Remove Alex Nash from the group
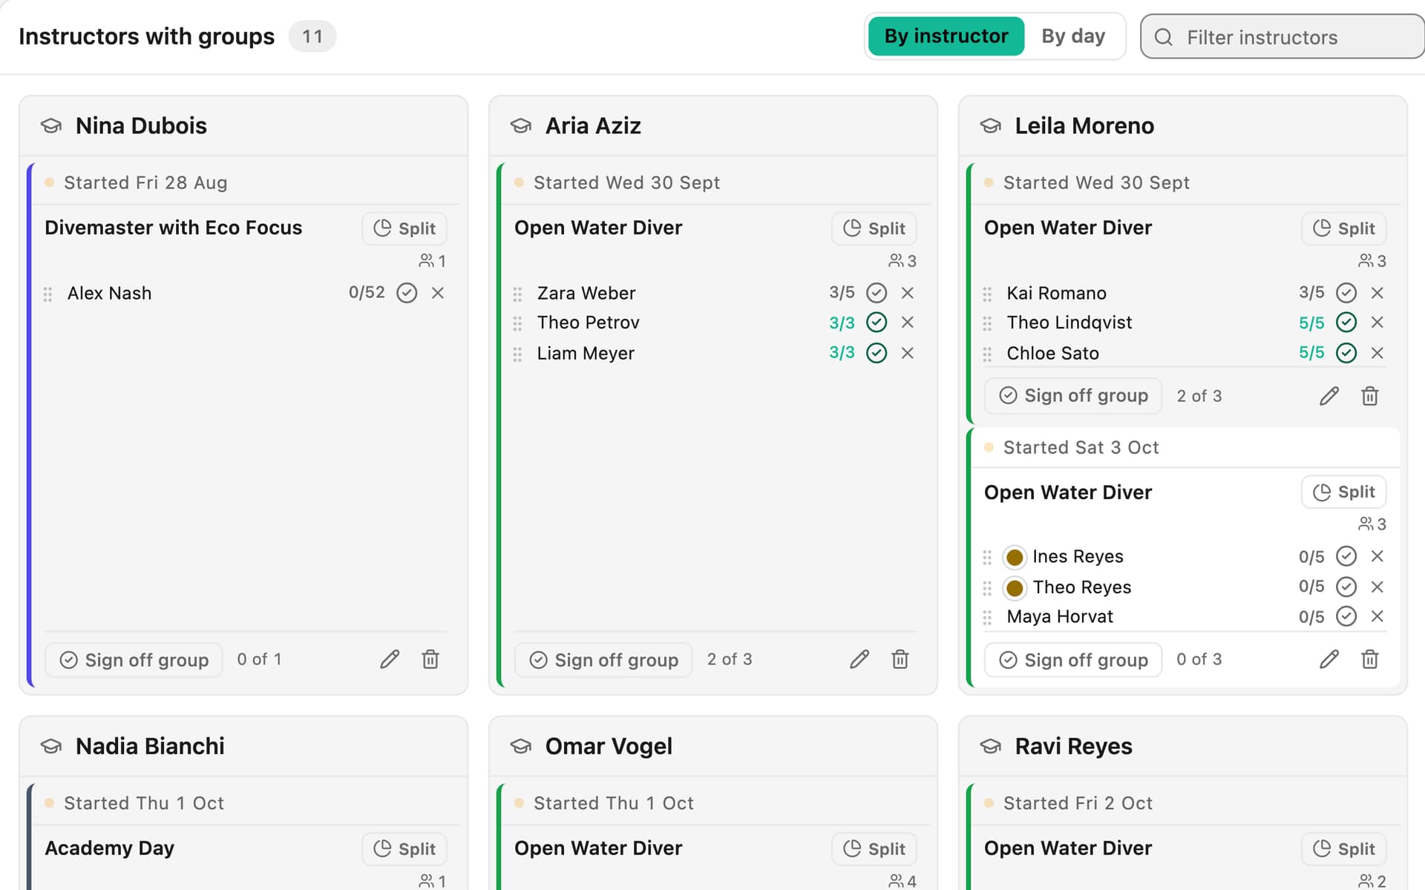 click(x=438, y=293)
